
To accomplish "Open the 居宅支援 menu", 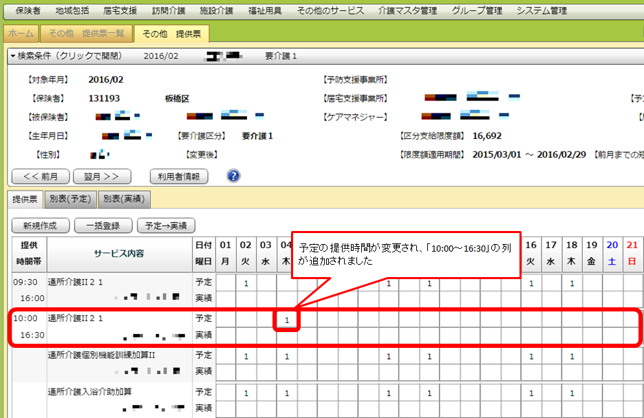I will click(x=120, y=11).
